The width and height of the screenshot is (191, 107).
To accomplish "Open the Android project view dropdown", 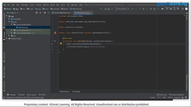I will [x=13, y=13].
